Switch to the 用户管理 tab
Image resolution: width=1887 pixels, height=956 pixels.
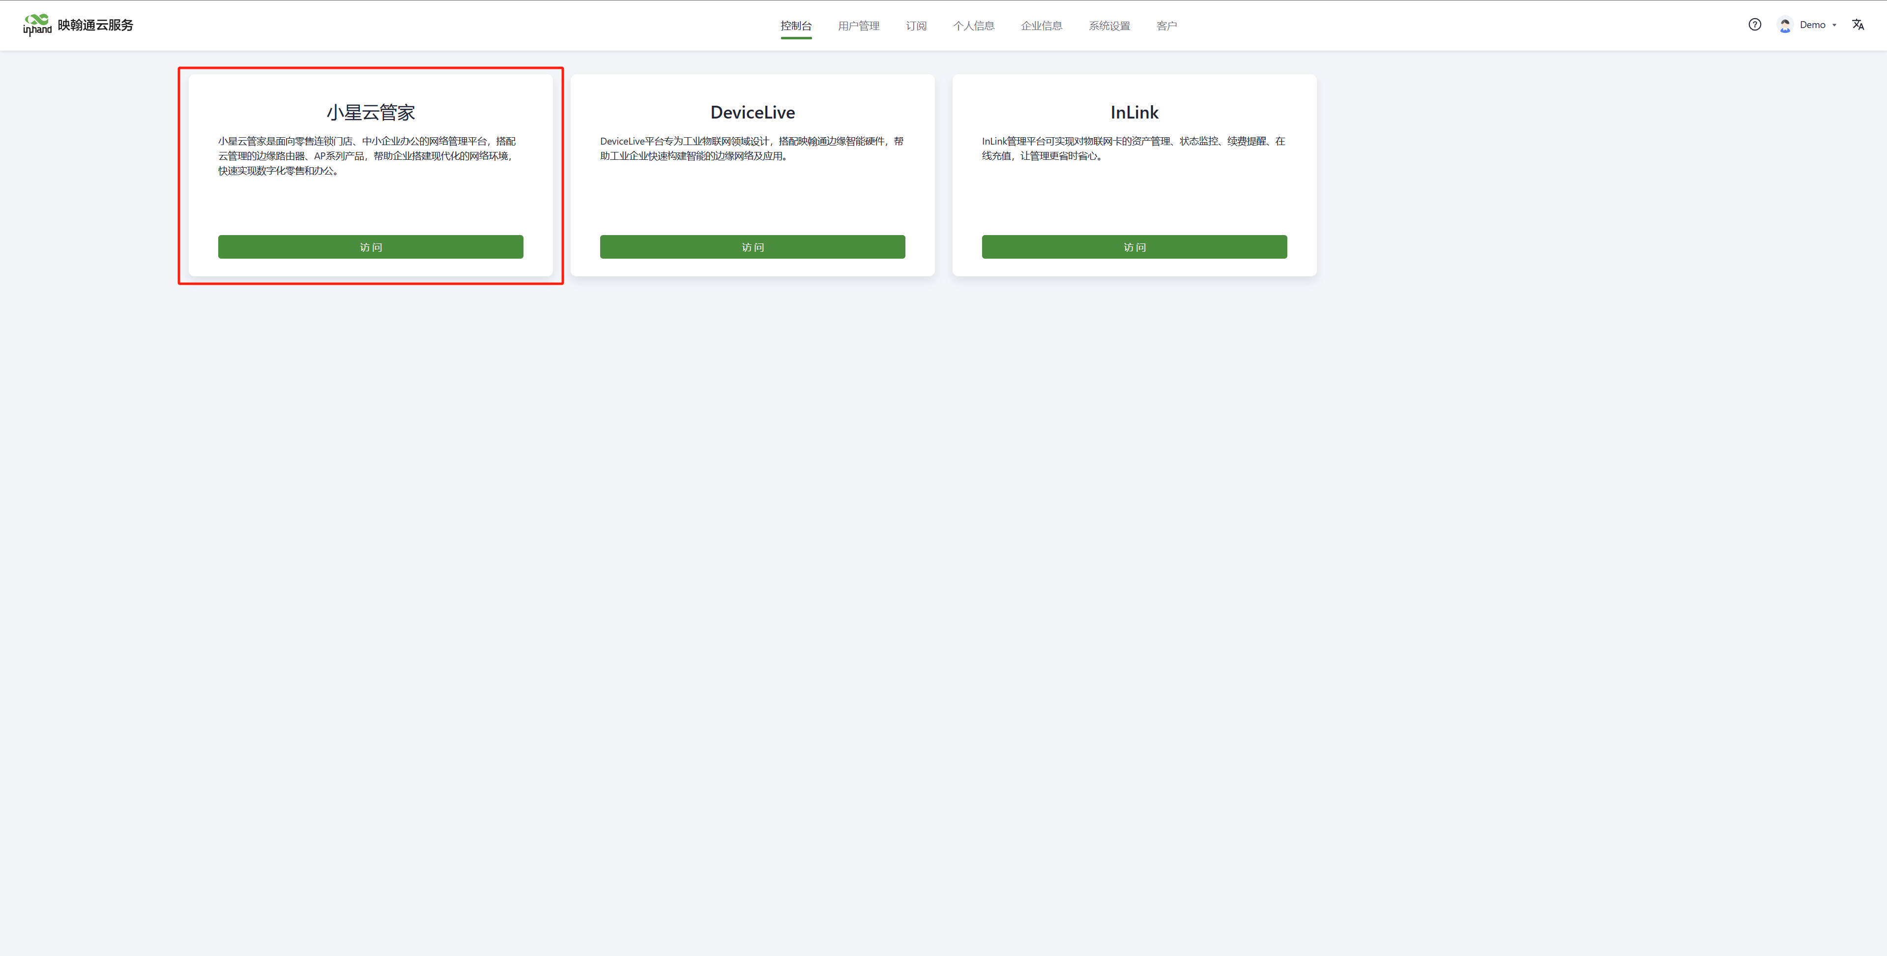(859, 26)
